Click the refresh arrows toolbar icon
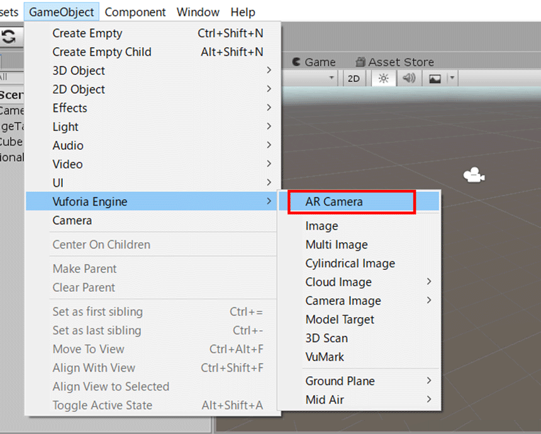The image size is (541, 434). click(x=9, y=36)
